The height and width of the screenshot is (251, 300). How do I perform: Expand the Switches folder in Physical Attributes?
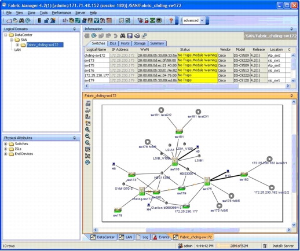tap(6, 144)
